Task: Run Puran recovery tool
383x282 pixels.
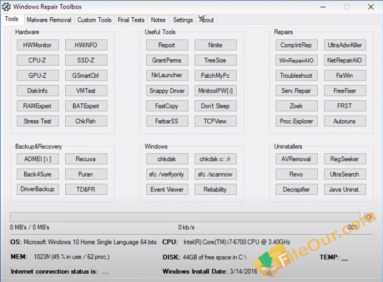Action: 86,174
